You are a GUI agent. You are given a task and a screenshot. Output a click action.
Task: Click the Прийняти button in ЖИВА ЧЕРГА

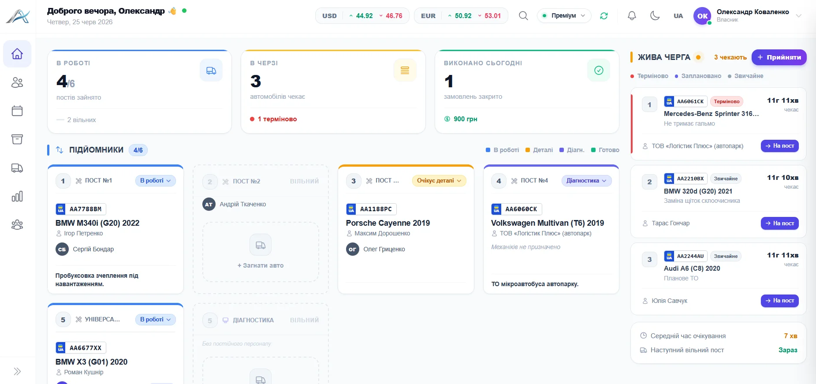(779, 57)
